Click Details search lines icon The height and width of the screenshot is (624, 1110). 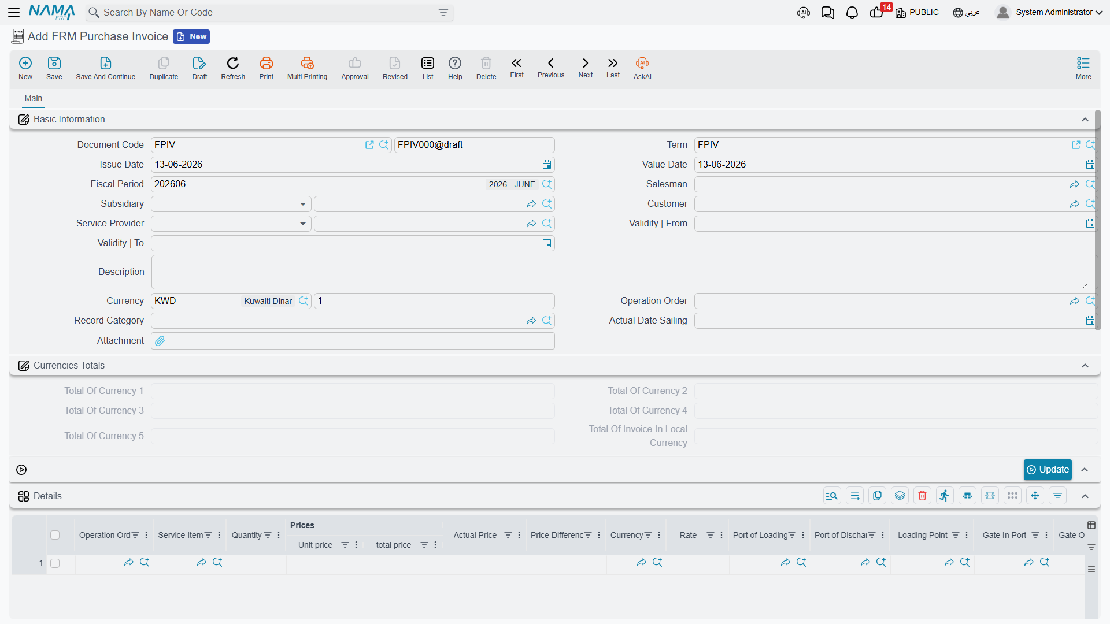click(832, 496)
